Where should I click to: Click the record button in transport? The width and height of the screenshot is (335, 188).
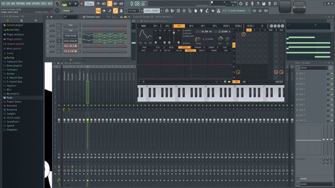click(82, 4)
